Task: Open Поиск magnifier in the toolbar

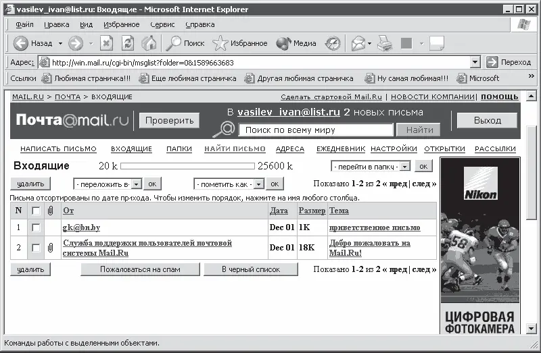Action: pyautogui.click(x=185, y=43)
